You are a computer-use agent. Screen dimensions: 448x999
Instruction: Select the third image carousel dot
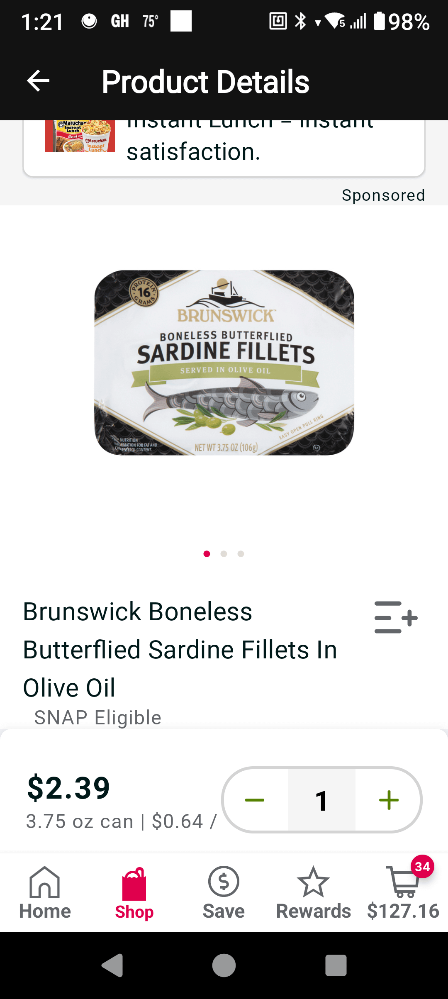[241, 554]
